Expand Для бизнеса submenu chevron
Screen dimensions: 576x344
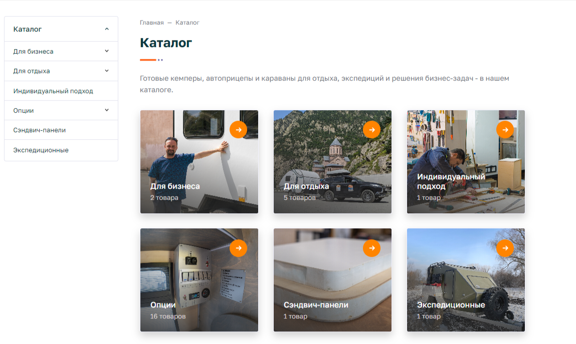pos(107,51)
